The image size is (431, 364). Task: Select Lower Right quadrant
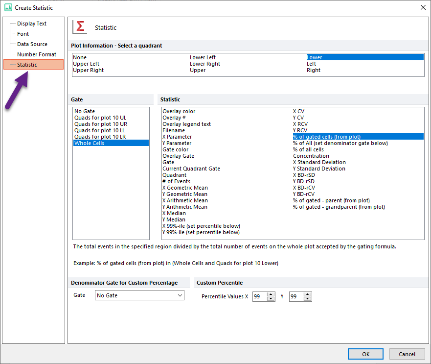pos(205,64)
